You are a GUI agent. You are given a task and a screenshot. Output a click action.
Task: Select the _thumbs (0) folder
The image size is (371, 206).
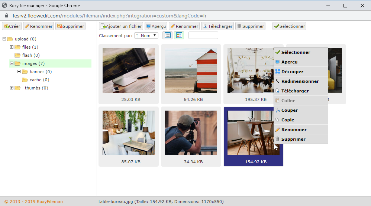[x=35, y=88]
